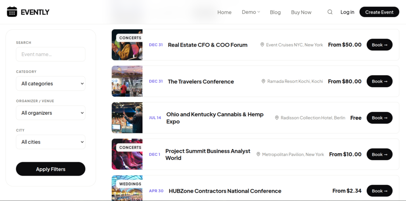Open The Travelers Conference thumbnail image
Viewport: 406px width, 201px height.
pyautogui.click(x=127, y=81)
